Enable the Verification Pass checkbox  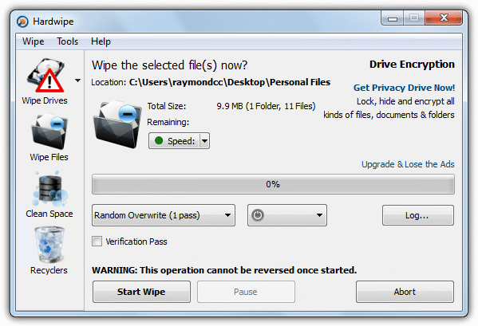[x=97, y=242]
